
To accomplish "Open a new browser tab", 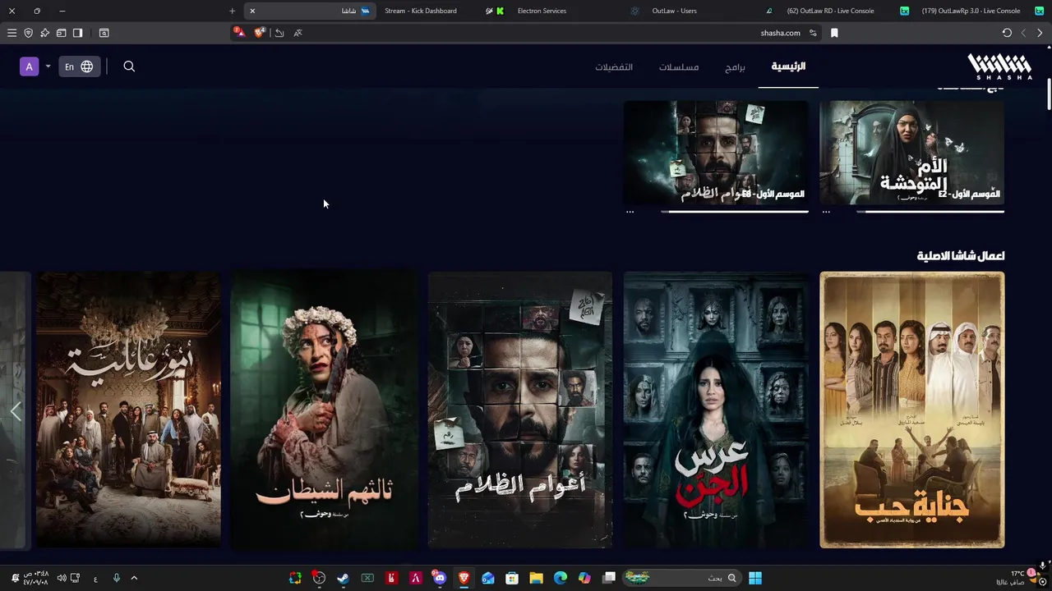I will pos(232,11).
